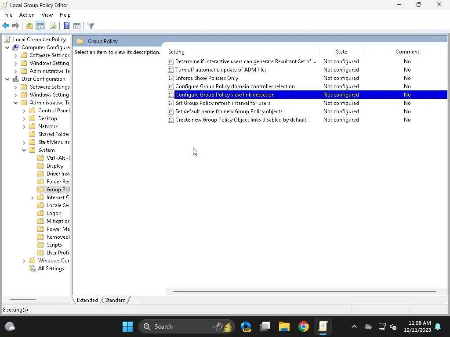450x337 pixels.
Task: Click the right pane horizontal scrollbar
Action: [304, 291]
